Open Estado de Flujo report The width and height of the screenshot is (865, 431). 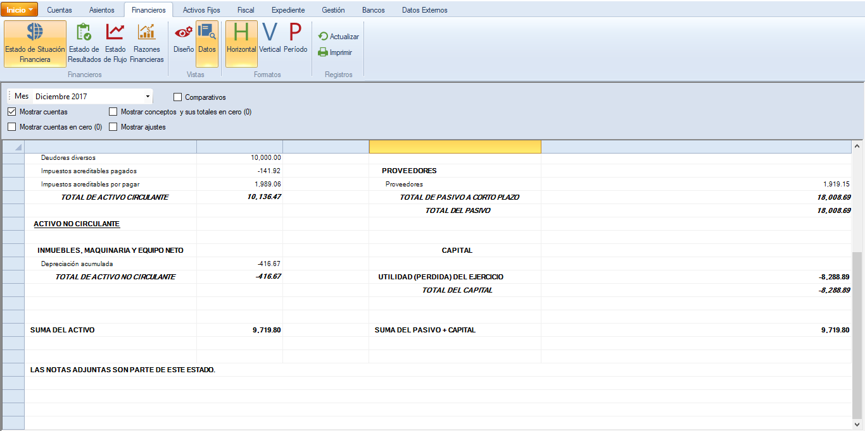click(x=115, y=44)
